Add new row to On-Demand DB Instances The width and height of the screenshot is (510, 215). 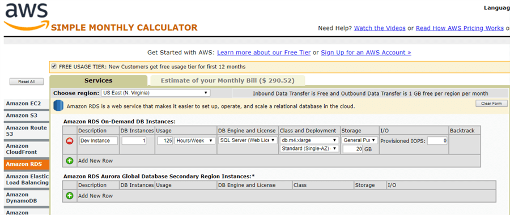[70, 161]
